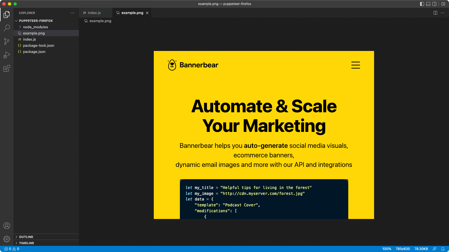Viewport: 449px width, 252px height.
Task: Click the example.png breadcrumb
Action: coord(98,21)
